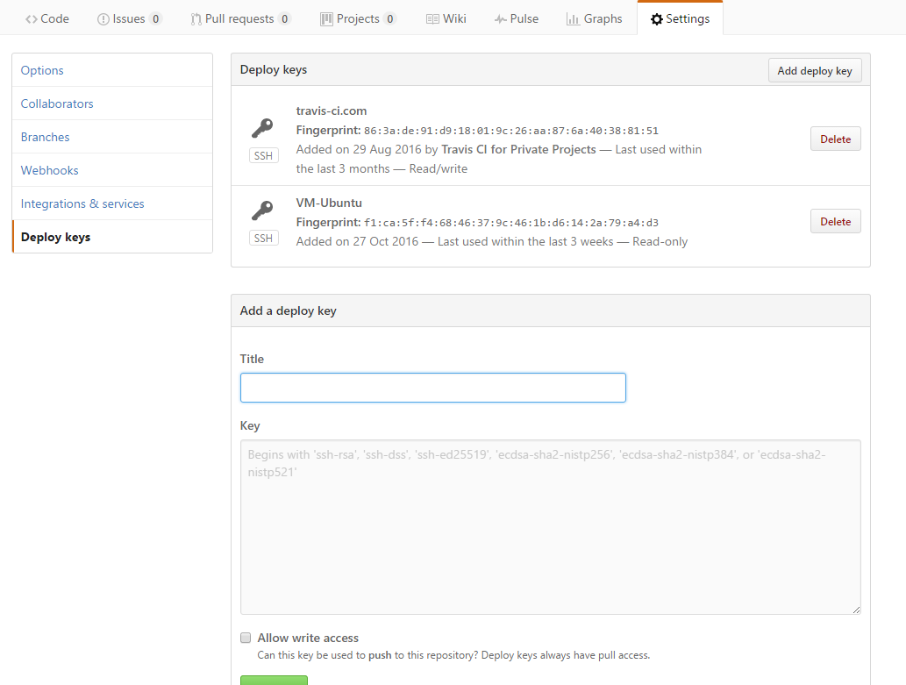Viewport: 906px width, 685px height.
Task: View the Pulse tab
Action: coord(516,18)
